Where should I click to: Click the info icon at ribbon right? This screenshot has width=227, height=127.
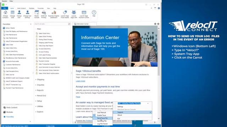click(159, 8)
